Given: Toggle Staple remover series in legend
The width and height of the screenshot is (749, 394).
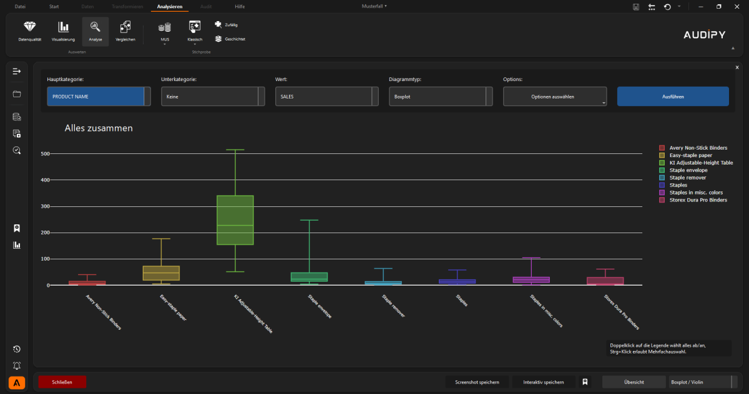Looking at the screenshot, I should [x=687, y=178].
